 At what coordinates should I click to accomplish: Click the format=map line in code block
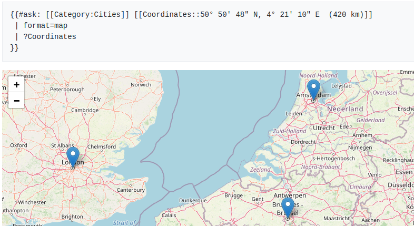click(45, 26)
